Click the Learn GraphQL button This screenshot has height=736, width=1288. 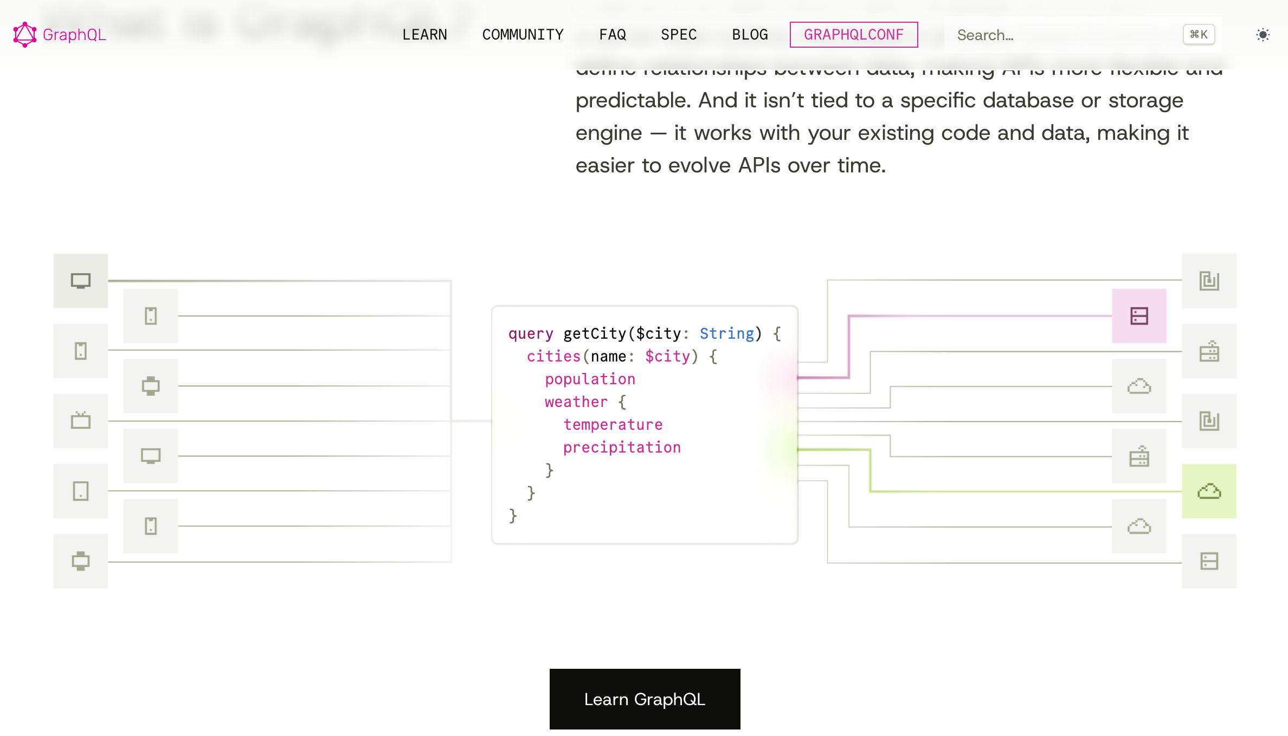coord(645,699)
